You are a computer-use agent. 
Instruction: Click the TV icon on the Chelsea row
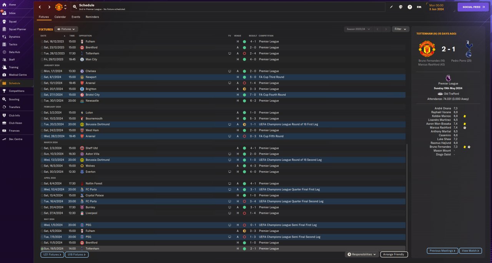click(x=229, y=71)
